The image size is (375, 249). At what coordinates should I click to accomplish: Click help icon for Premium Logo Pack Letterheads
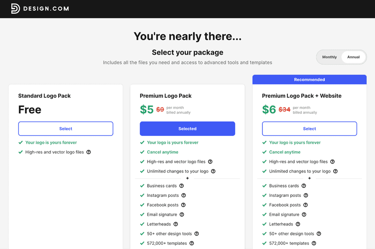tap(176, 225)
